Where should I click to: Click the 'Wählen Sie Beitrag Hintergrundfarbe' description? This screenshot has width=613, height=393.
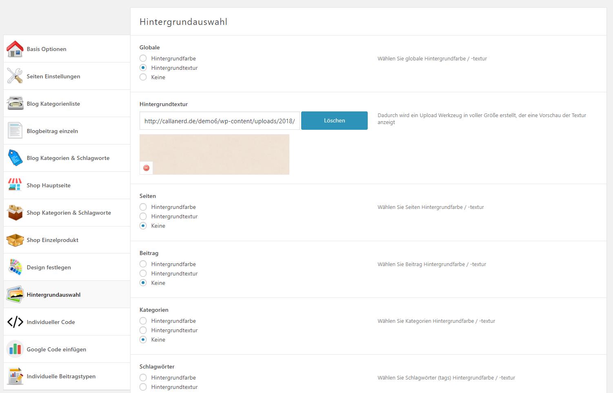pyautogui.click(x=432, y=264)
